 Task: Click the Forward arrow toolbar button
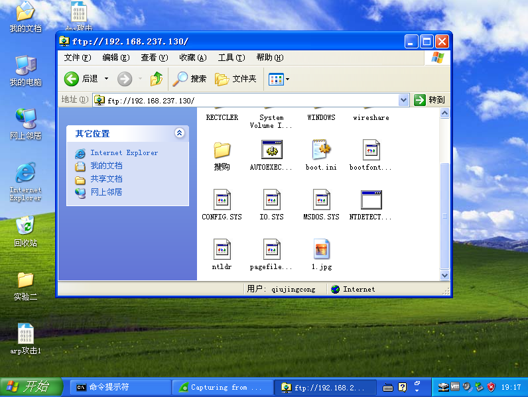(125, 79)
